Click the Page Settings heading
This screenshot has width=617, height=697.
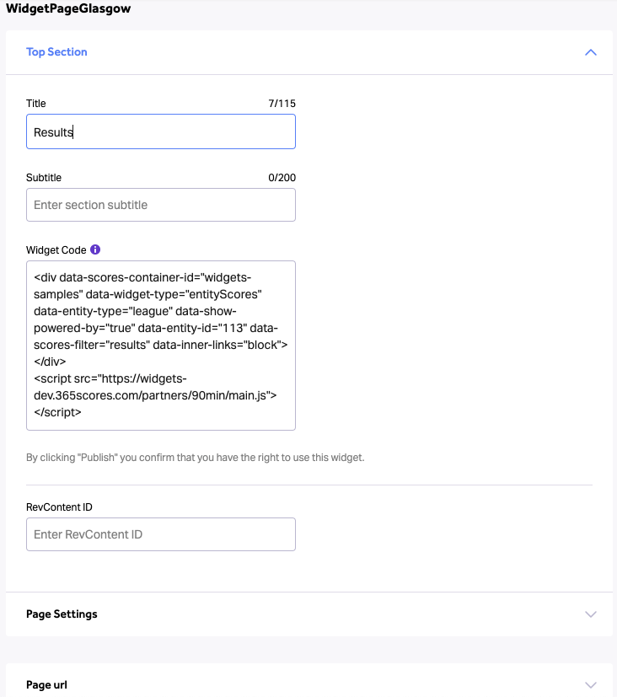pyautogui.click(x=62, y=614)
